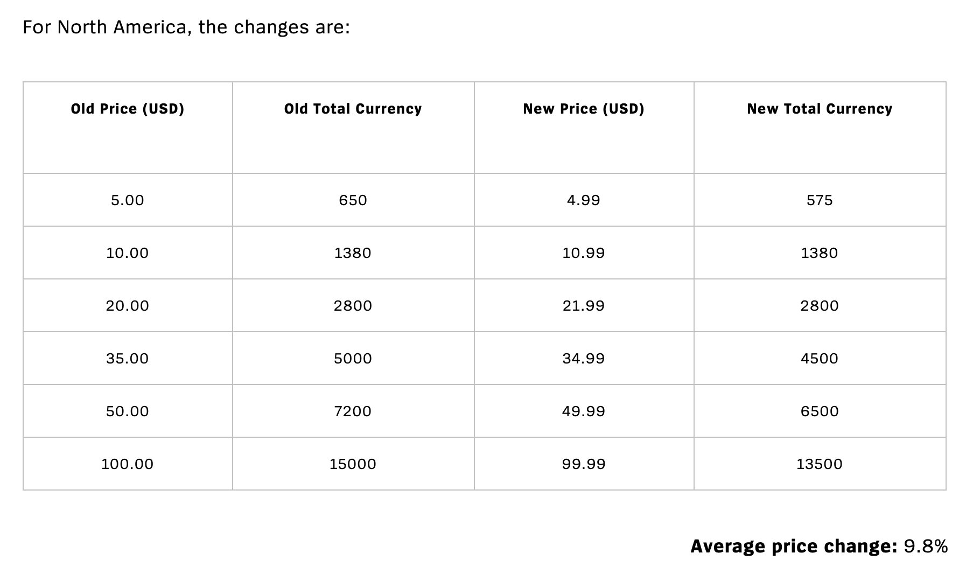
Task: Select the 10.99 new price cell
Action: 584,253
